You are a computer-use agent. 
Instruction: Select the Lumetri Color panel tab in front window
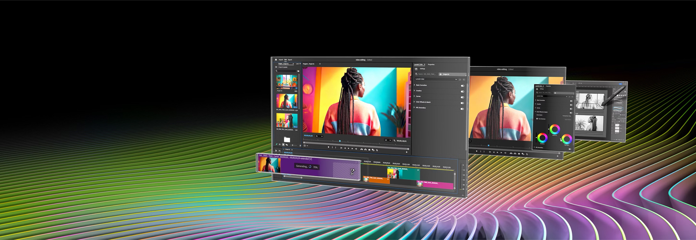pyautogui.click(x=418, y=64)
